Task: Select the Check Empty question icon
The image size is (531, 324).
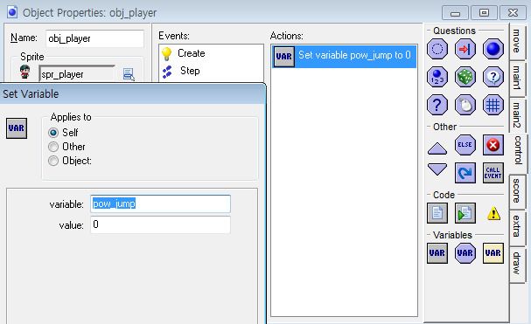Action: 437,49
